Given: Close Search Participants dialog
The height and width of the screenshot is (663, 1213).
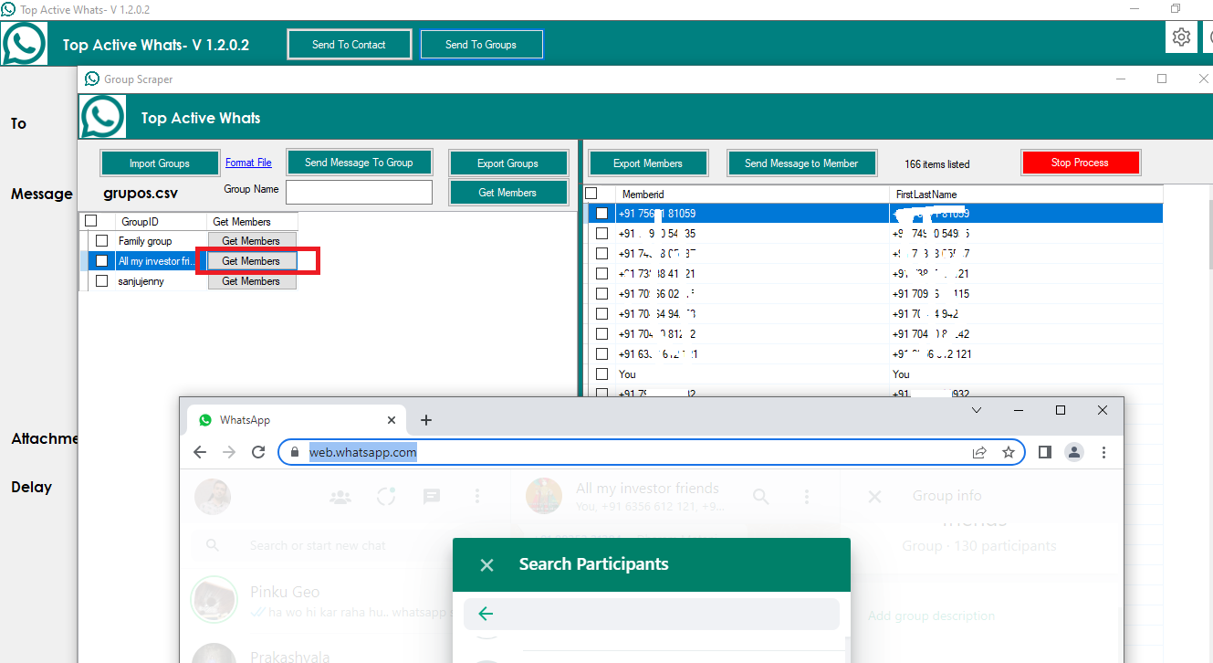Looking at the screenshot, I should tap(486, 565).
